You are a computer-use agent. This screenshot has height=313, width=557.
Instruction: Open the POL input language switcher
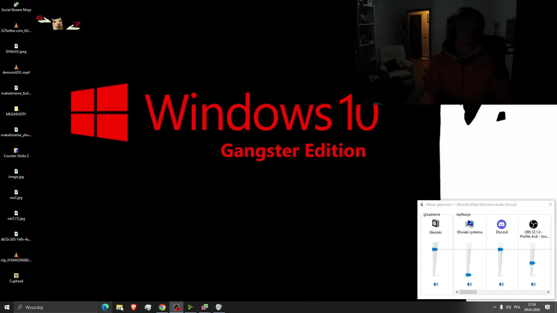pyautogui.click(x=517, y=307)
